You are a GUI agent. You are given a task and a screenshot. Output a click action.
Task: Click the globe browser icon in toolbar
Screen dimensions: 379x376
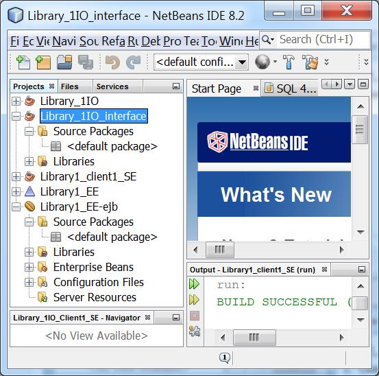pos(262,62)
